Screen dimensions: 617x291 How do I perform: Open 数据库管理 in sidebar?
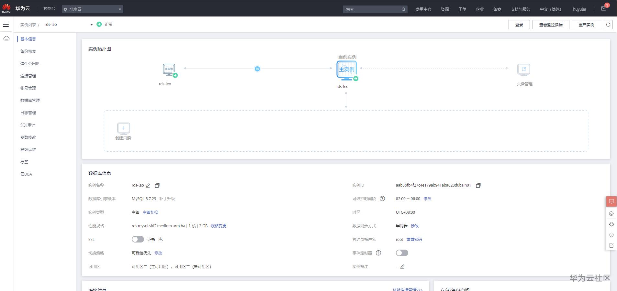pos(30,100)
